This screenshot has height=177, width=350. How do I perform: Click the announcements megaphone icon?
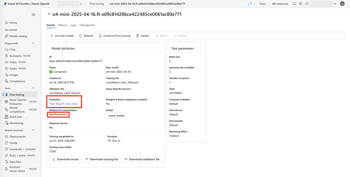click(x=294, y=4)
